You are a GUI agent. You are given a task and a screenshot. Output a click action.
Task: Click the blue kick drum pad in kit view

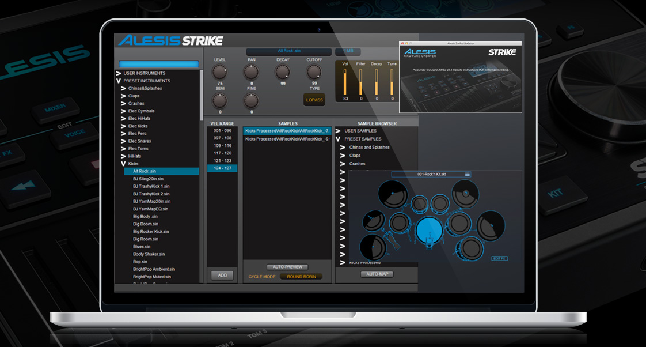click(429, 231)
